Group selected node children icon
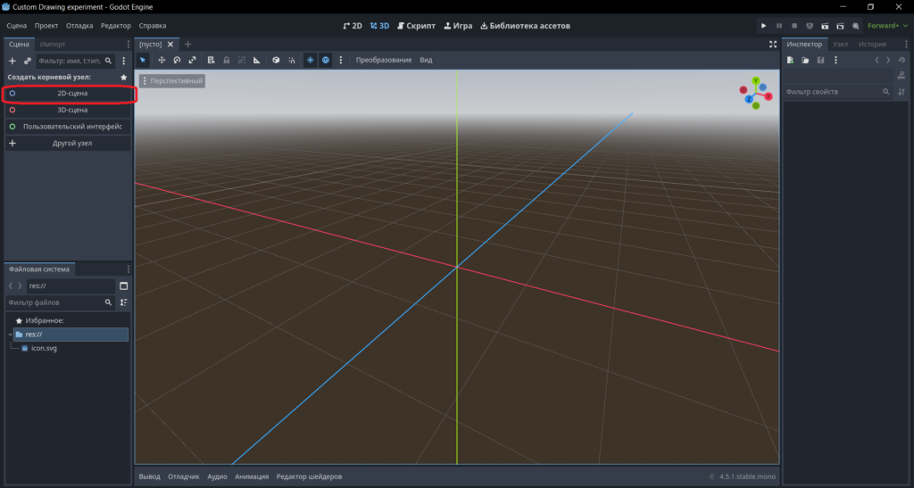 coord(241,60)
